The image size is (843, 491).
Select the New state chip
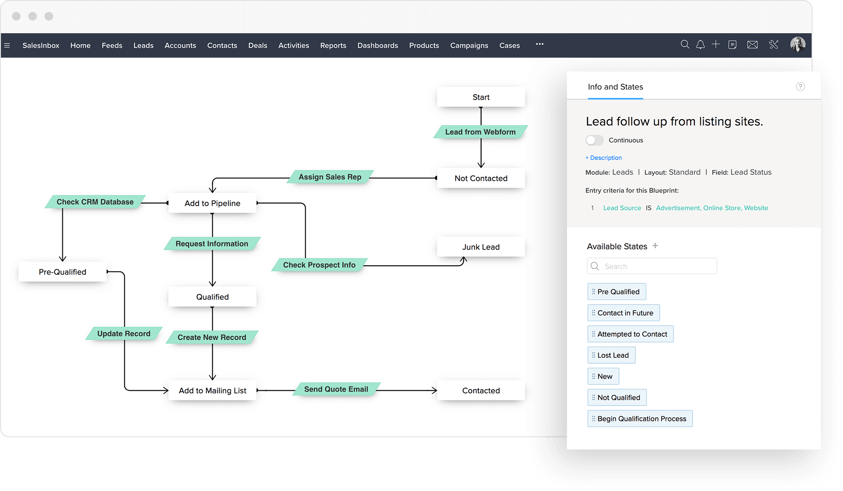(x=603, y=377)
